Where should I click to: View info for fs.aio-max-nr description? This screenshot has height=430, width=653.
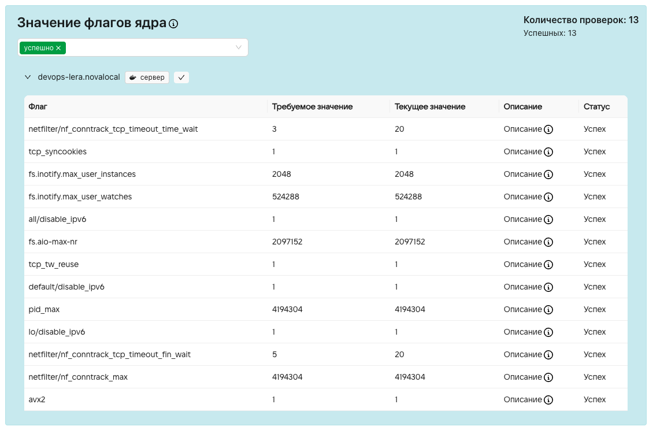pos(548,242)
